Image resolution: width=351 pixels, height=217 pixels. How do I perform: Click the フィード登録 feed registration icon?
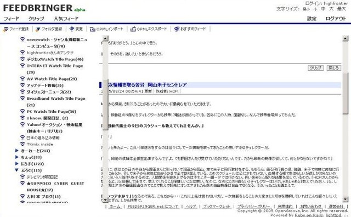pyautogui.click(x=5, y=29)
